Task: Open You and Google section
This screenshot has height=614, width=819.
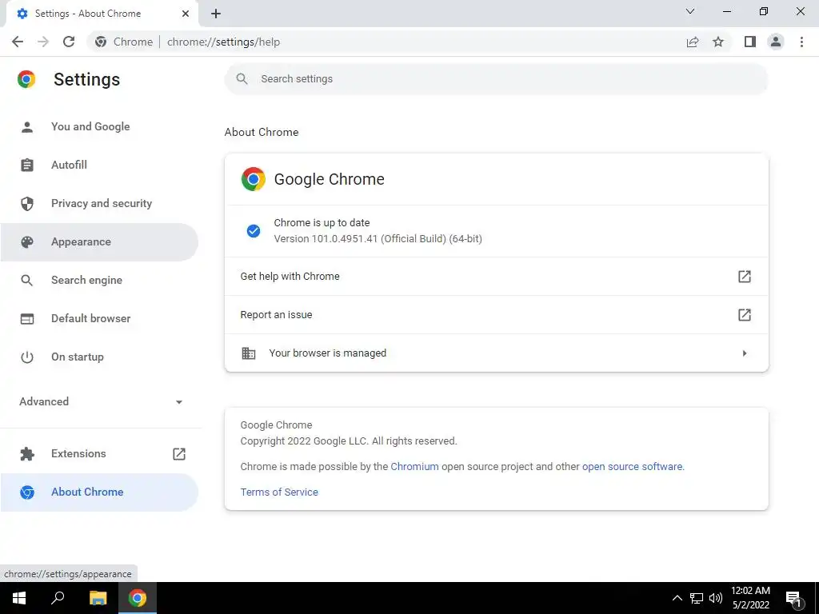Action: pos(99,126)
